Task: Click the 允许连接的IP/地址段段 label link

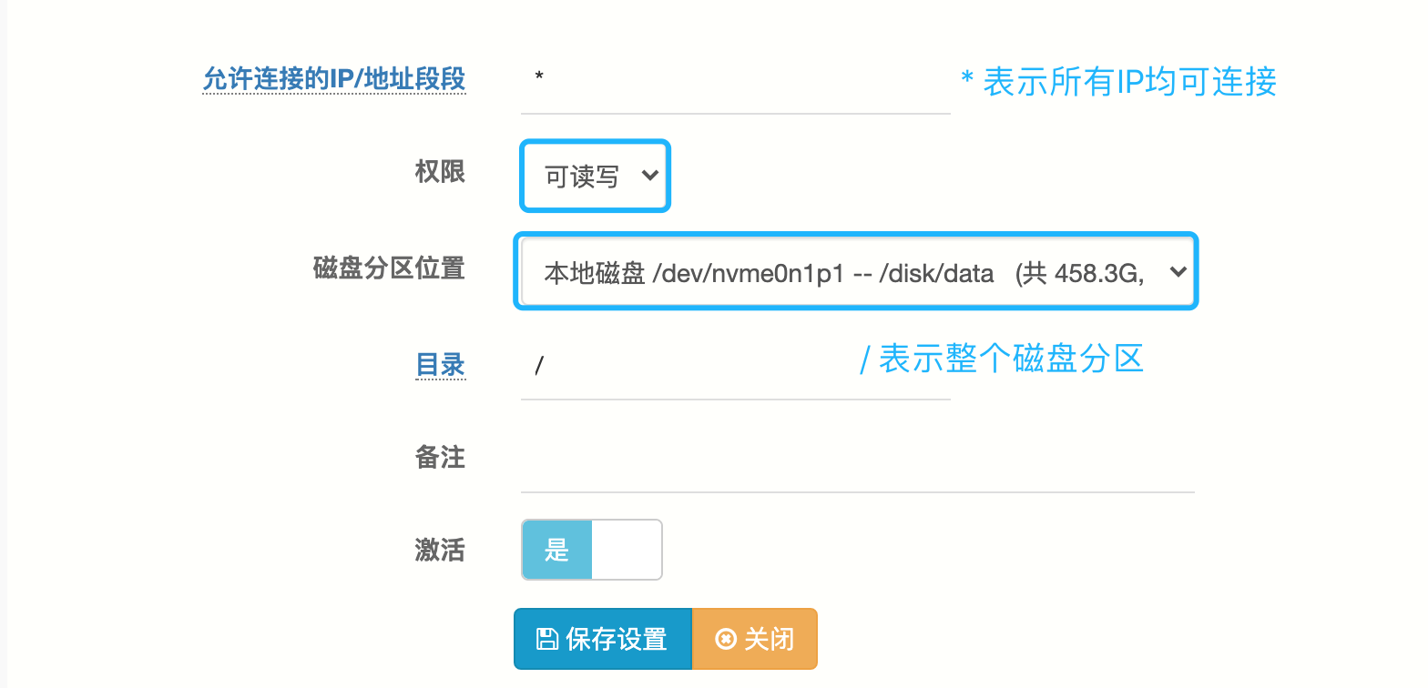Action: click(x=333, y=79)
